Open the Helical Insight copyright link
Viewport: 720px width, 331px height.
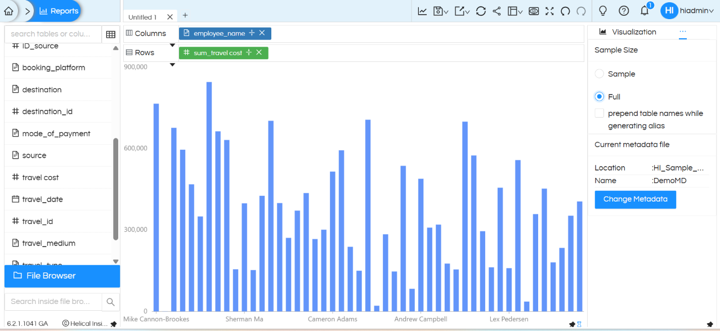click(85, 324)
